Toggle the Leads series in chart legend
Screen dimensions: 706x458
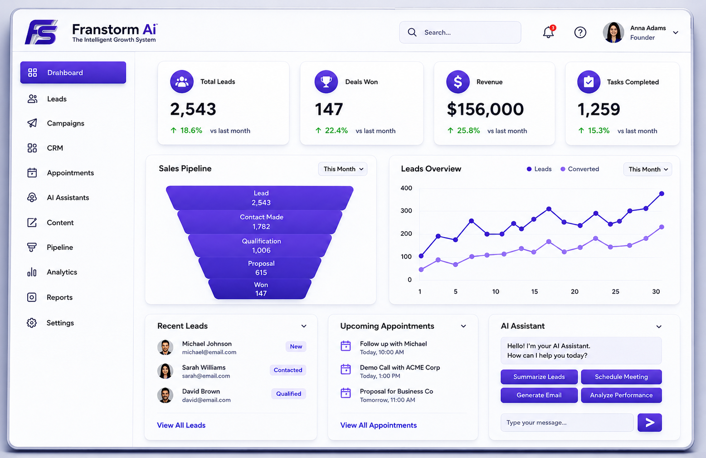click(x=539, y=169)
